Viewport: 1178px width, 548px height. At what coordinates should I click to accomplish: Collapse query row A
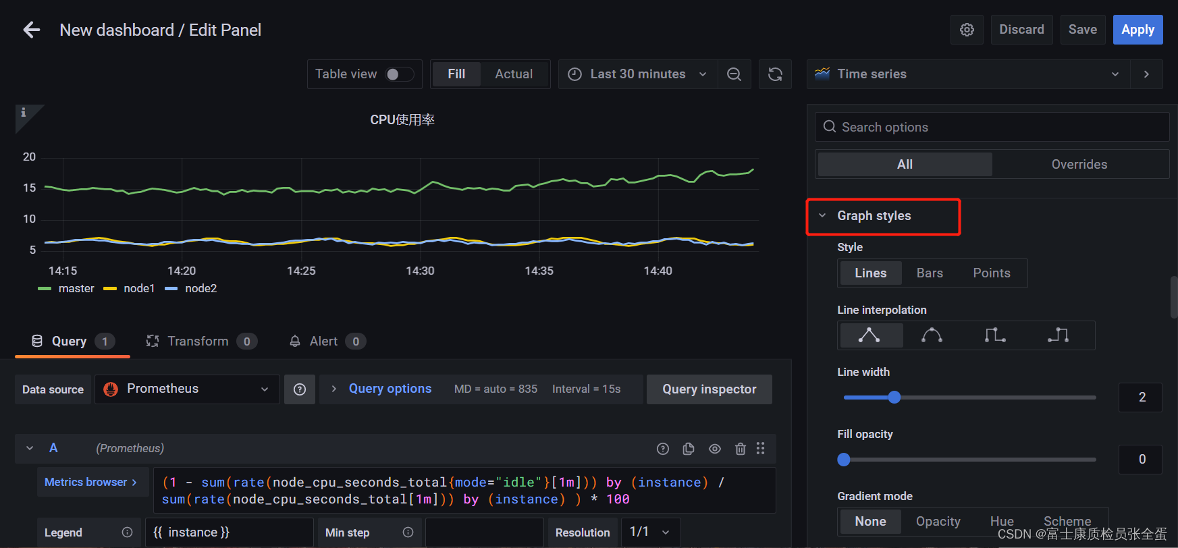(x=30, y=448)
